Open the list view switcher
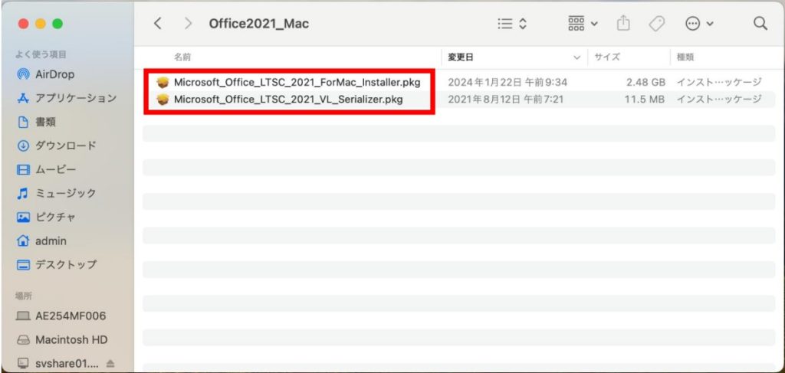785x373 pixels. click(512, 24)
